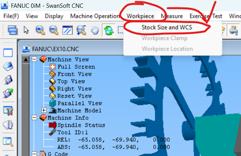Viewport: 241px width, 156px height.
Task: Click the zoom out magnifier toolbar icon
Action: (x=53, y=30)
